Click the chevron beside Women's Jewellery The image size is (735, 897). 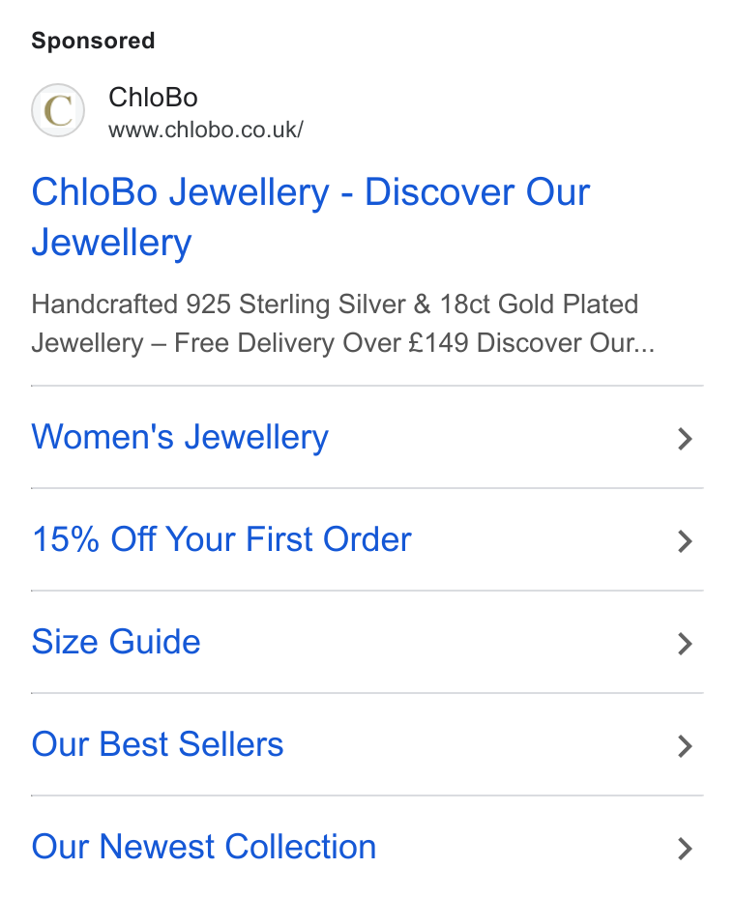point(685,439)
